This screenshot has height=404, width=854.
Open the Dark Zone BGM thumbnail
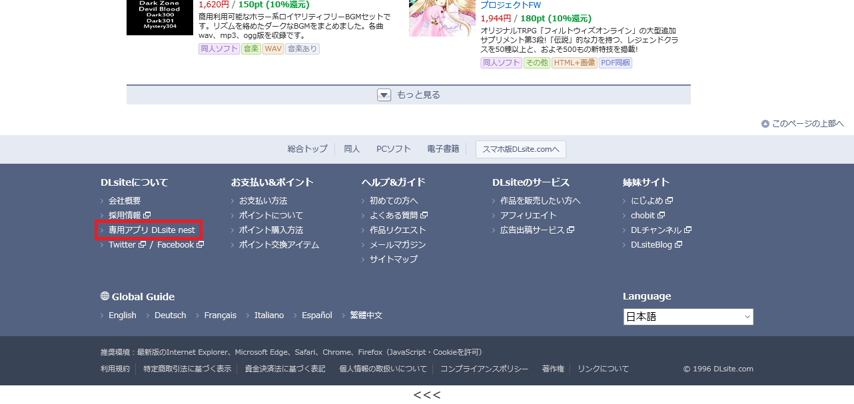click(160, 17)
